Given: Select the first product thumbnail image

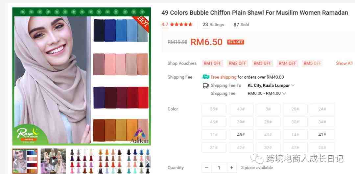Looking at the screenshot, I should (x=25, y=161).
